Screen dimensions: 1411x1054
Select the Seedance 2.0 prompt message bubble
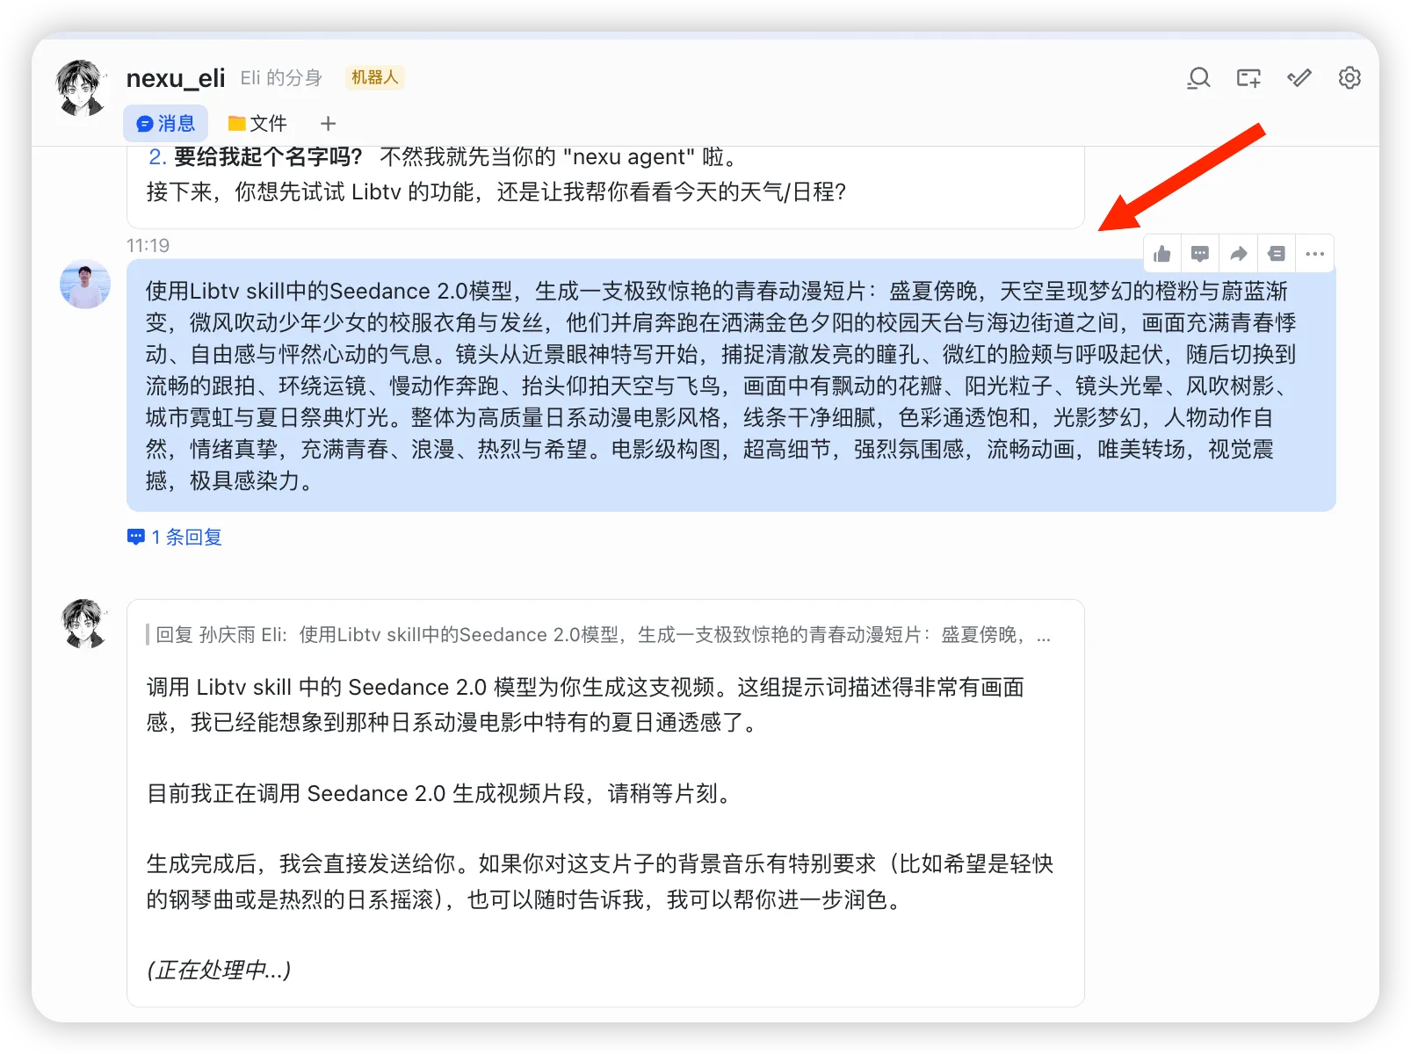point(729,386)
